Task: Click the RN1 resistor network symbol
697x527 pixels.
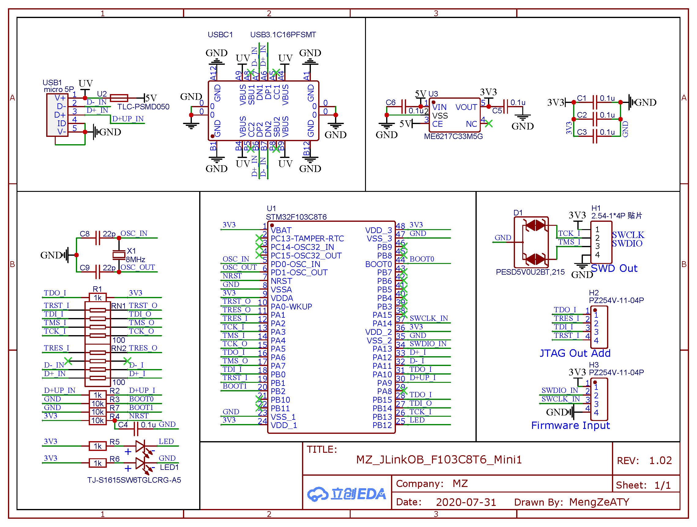Action: click(98, 323)
